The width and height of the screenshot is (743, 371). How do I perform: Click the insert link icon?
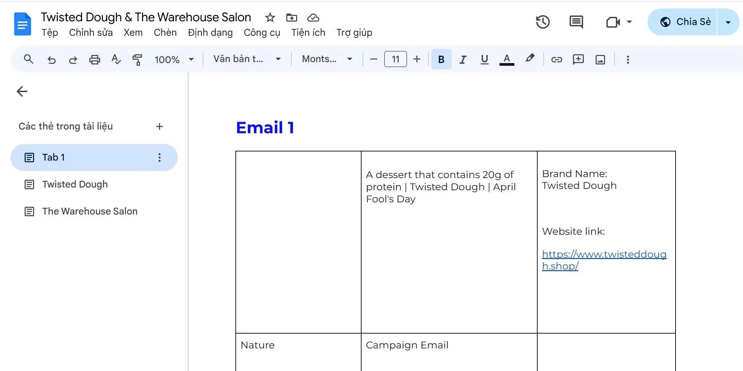(556, 60)
